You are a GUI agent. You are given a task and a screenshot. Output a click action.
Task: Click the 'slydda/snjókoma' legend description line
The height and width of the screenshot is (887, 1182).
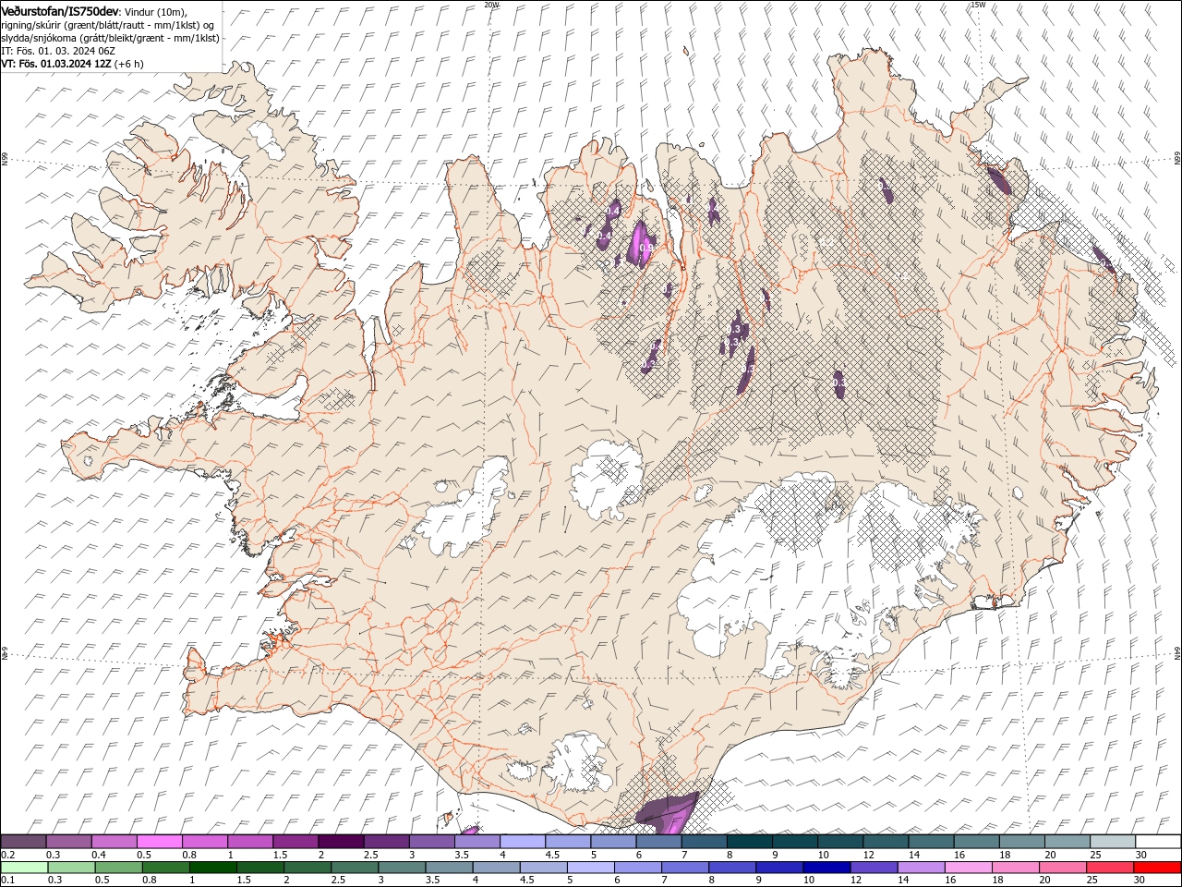pos(110,38)
